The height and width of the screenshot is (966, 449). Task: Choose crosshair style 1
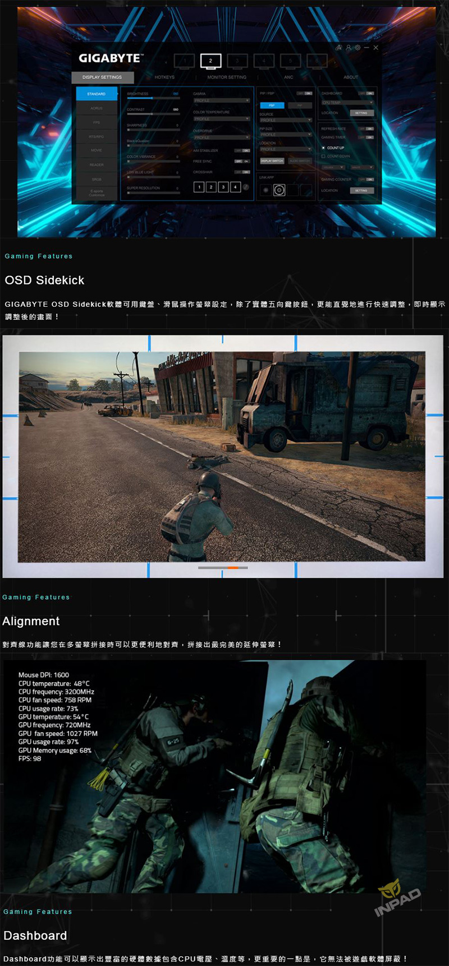(199, 187)
